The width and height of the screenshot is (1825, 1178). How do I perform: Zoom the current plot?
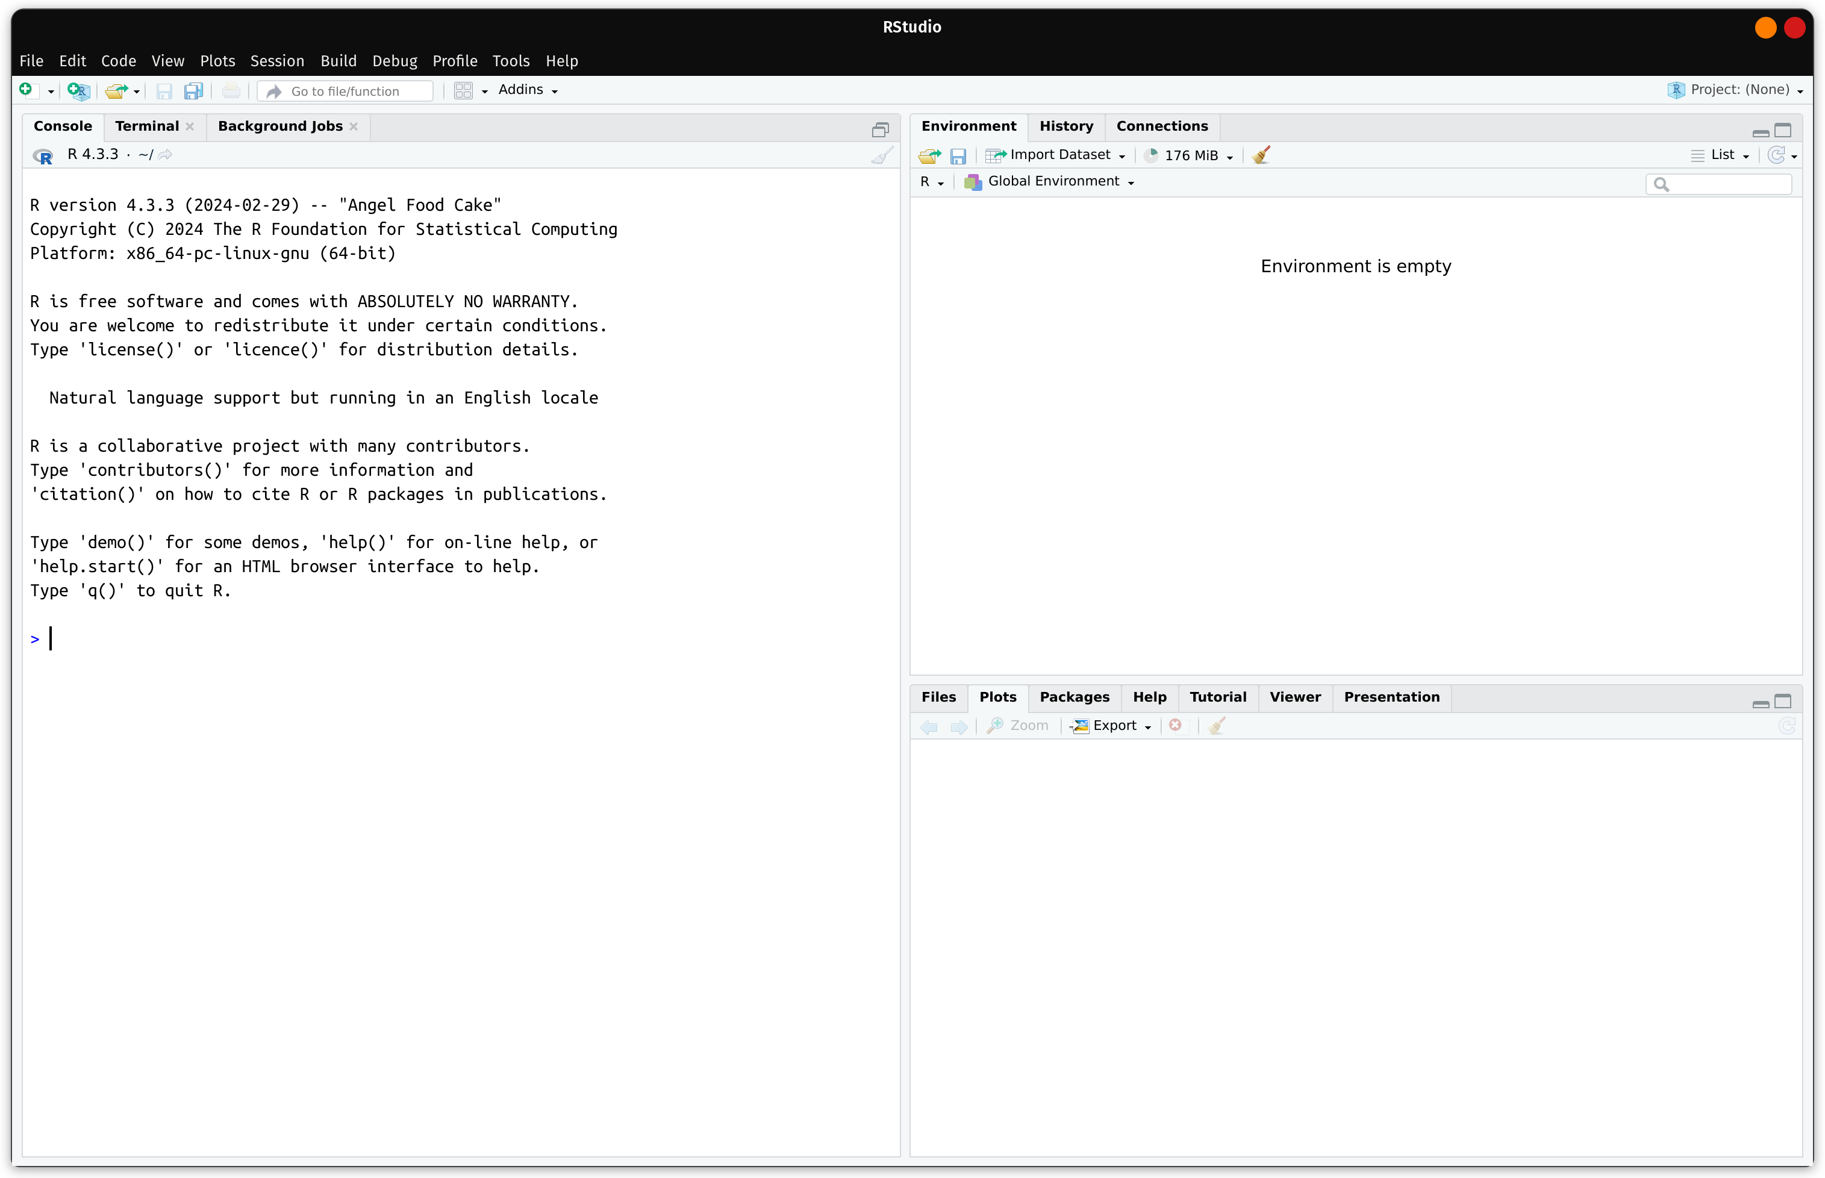[x=1017, y=726]
